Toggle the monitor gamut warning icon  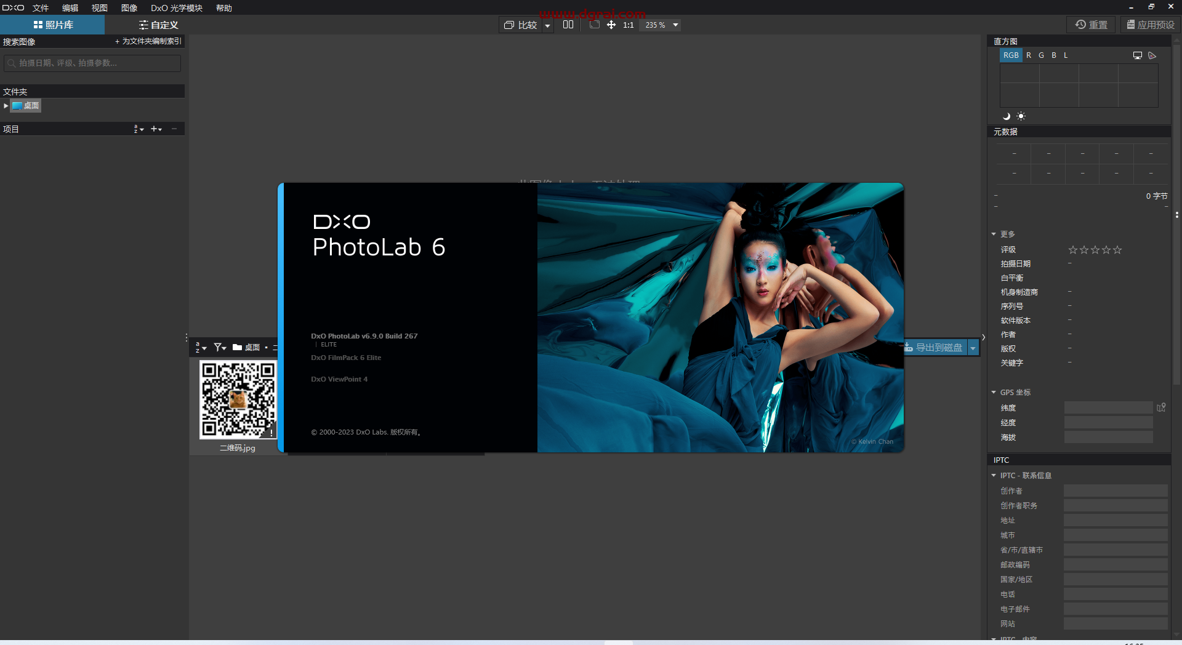pyautogui.click(x=1138, y=55)
